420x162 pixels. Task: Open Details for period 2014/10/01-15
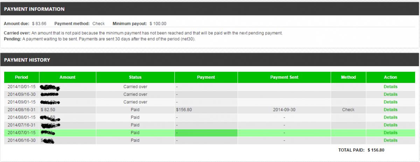[390, 86]
